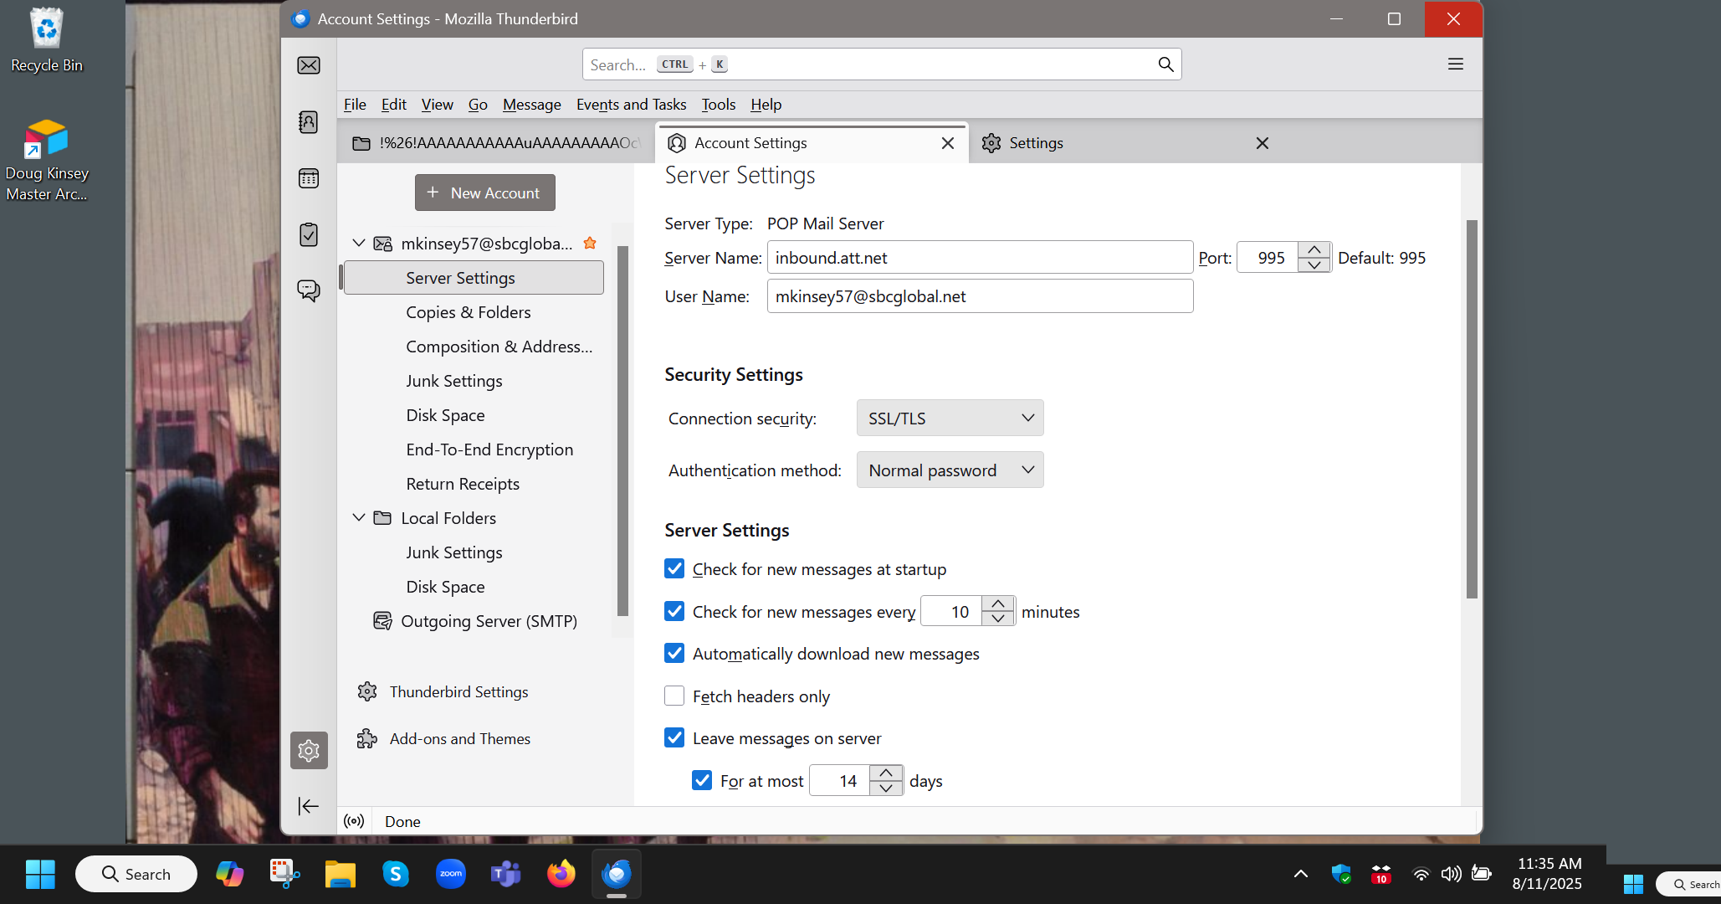Click the default account star icon
The image size is (1721, 904).
(x=590, y=243)
